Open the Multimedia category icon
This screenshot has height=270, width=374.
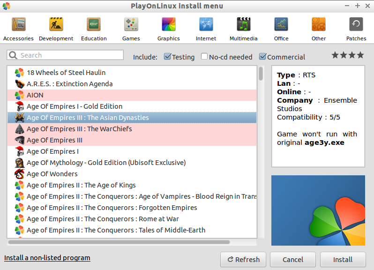(244, 24)
